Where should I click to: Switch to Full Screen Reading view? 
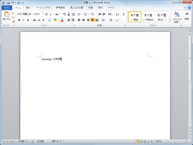point(142,141)
